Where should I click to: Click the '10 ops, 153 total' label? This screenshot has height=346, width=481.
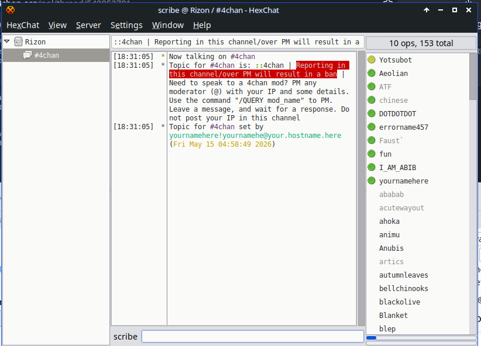click(x=421, y=43)
